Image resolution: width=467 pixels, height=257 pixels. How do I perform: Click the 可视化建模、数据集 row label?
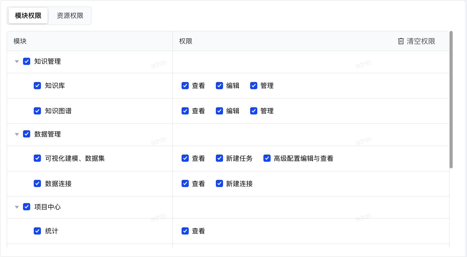tap(75, 158)
